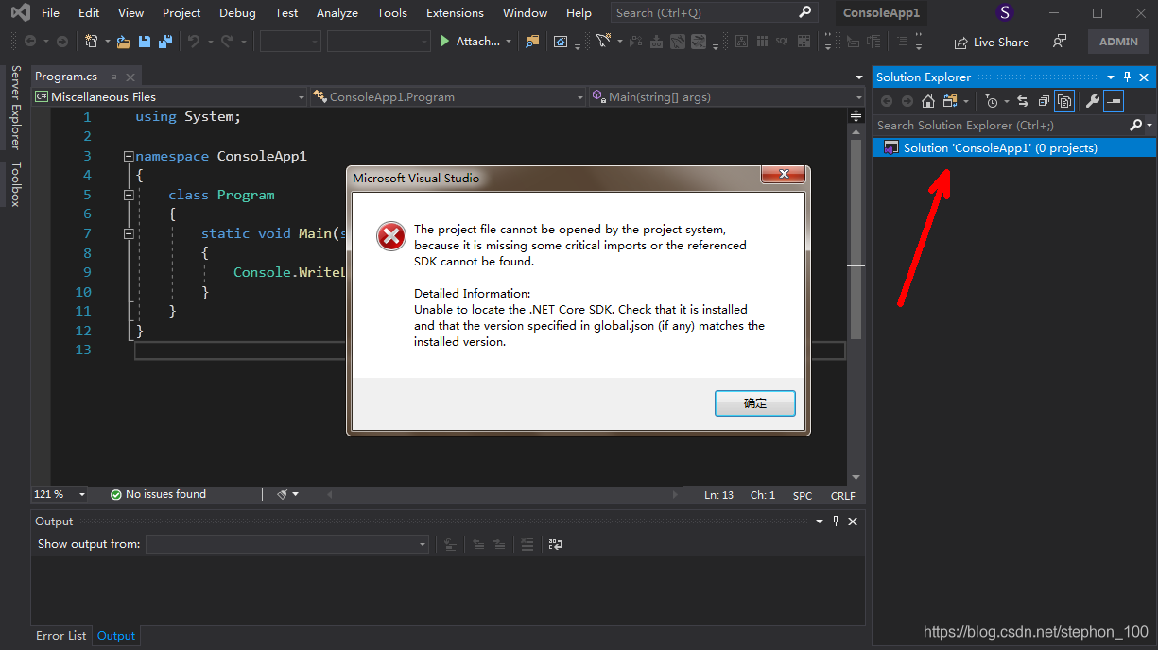Click the Undo arrow icon
This screenshot has height=650, width=1158.
[194, 42]
